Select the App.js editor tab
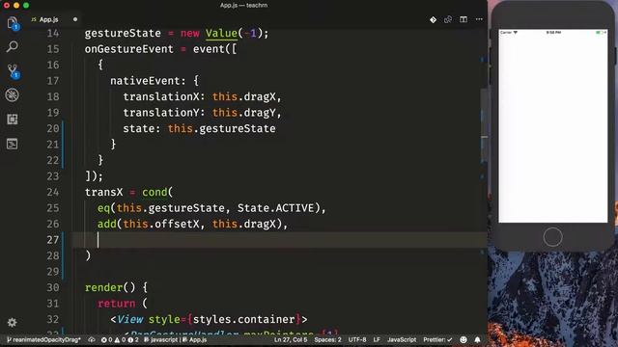 pos(49,19)
